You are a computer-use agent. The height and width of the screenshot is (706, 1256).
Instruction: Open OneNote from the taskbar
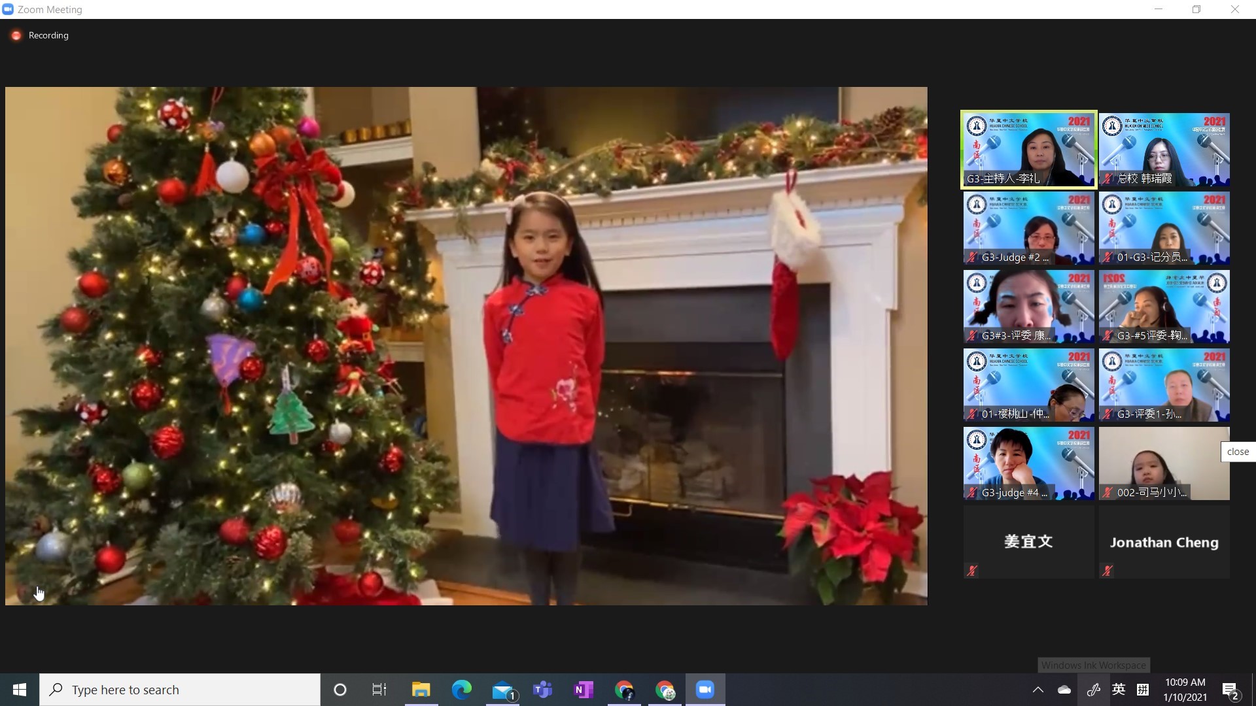[584, 690]
